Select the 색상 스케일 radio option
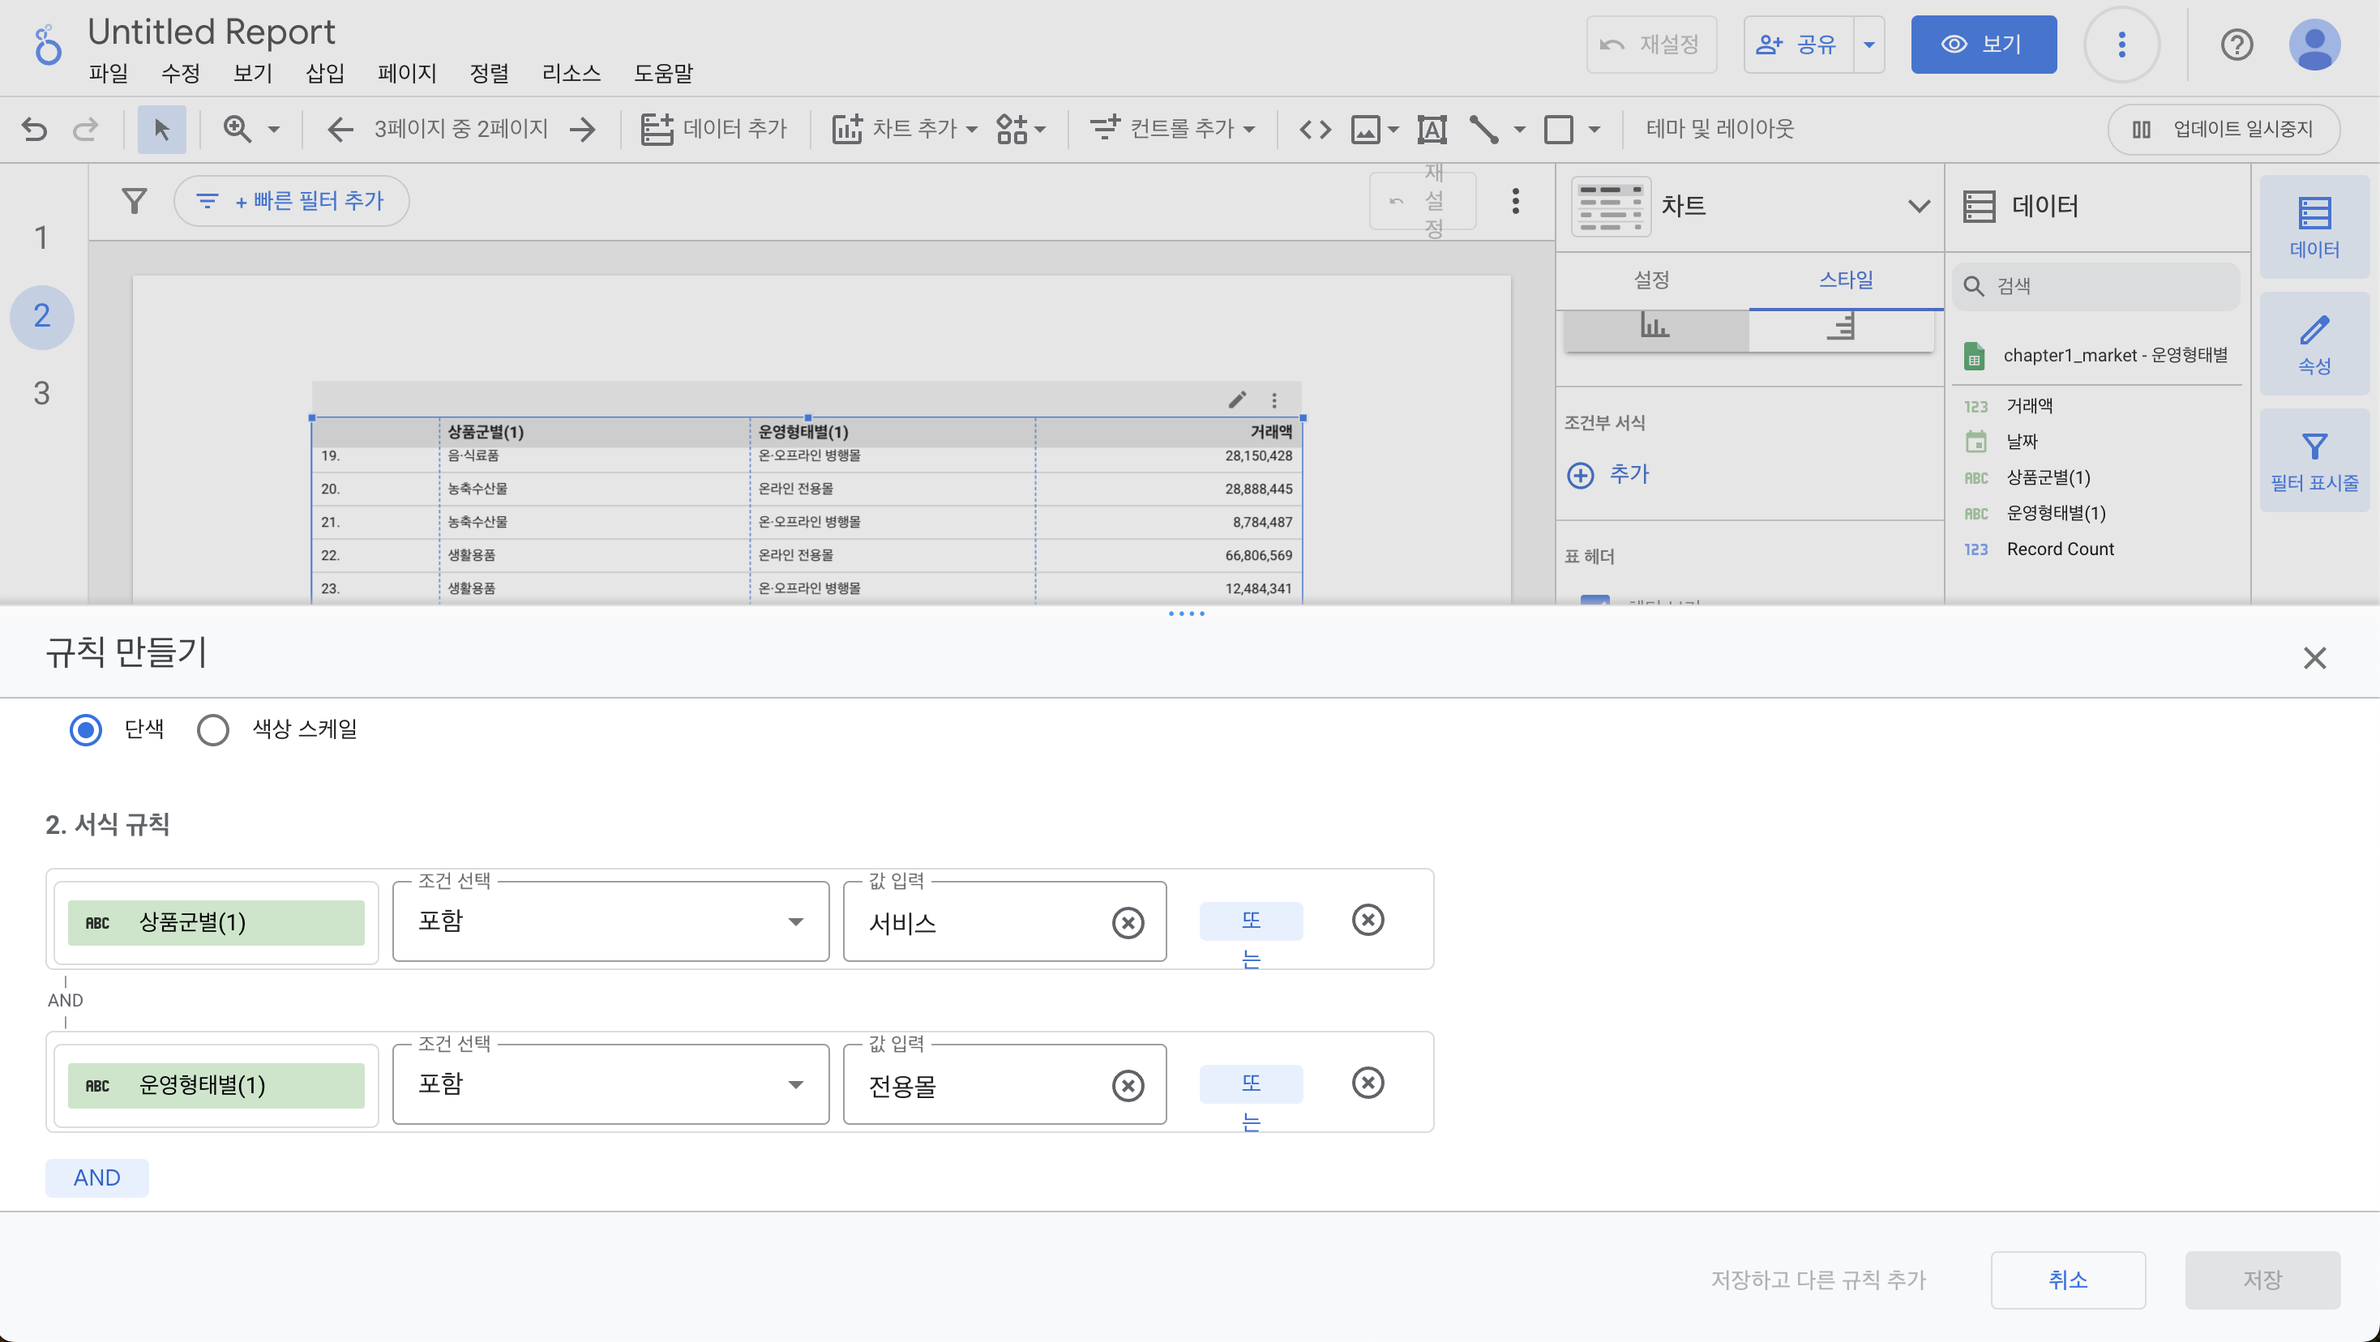The image size is (2380, 1342). coord(212,729)
